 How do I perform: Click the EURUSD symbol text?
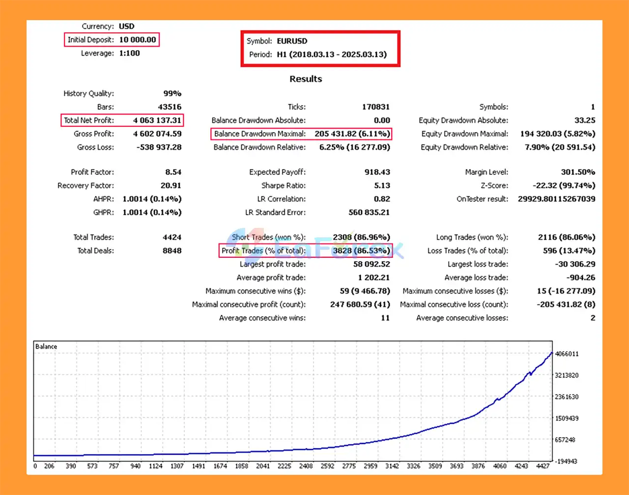point(292,41)
